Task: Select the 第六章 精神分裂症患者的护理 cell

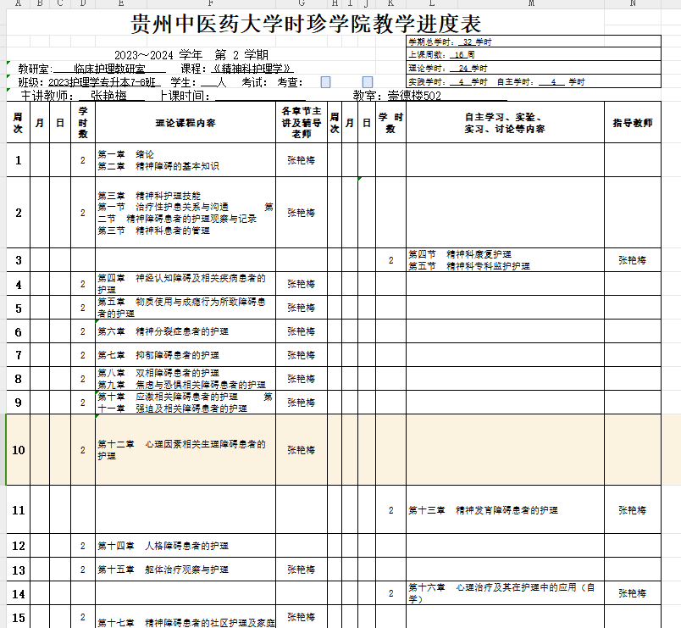Action: 185,331
